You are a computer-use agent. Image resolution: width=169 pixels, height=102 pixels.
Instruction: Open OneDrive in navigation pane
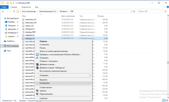click(x=11, y=41)
